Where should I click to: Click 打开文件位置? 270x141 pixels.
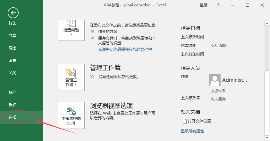pos(199,121)
